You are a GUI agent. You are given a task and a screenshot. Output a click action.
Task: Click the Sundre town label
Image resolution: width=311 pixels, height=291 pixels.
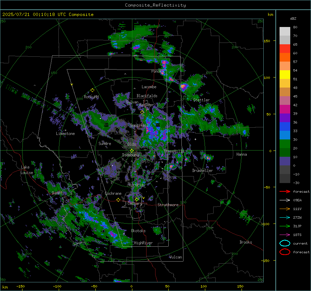pyautogui.click(x=105, y=143)
